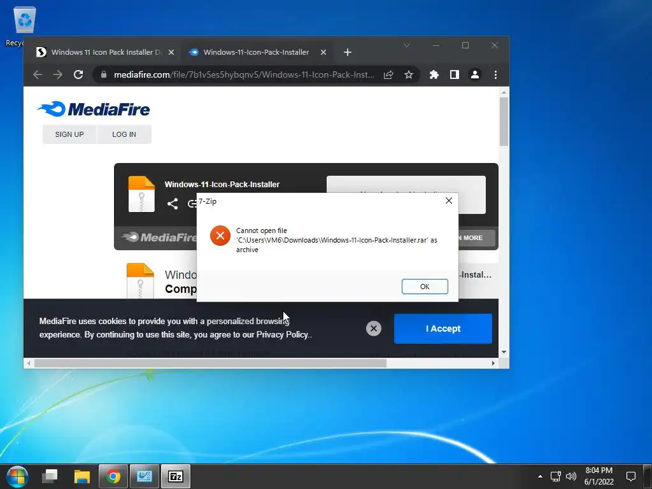Open the Windows Start menu
652x489 pixels.
coord(17,476)
